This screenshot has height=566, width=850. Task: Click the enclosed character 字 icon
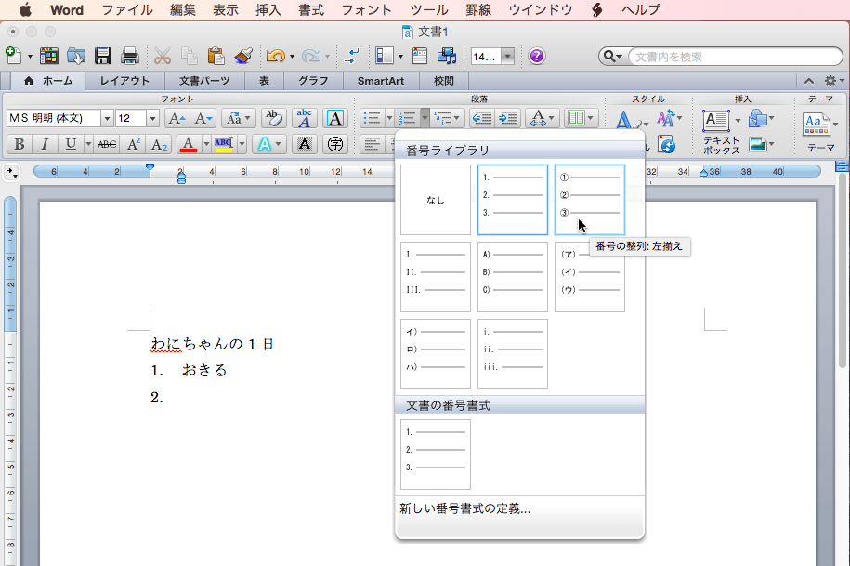coord(335,144)
